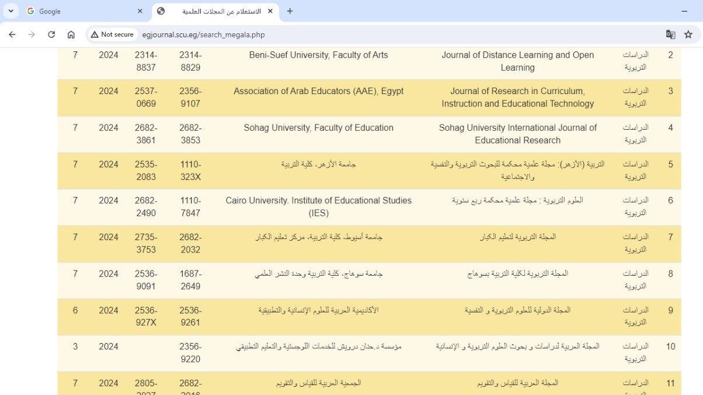The height and width of the screenshot is (395, 703).
Task: Switch to the Google tab
Action: (82, 11)
